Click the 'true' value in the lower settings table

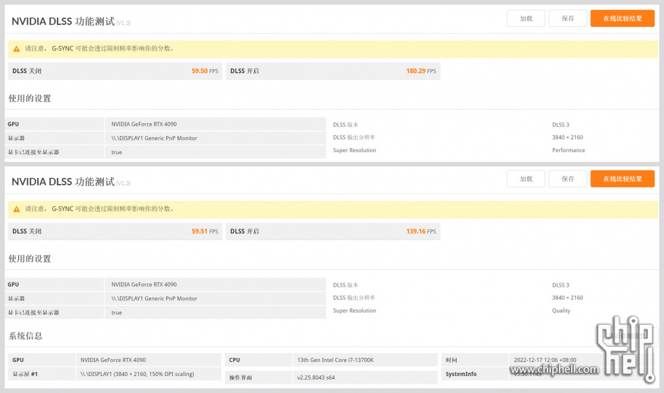[x=117, y=313]
